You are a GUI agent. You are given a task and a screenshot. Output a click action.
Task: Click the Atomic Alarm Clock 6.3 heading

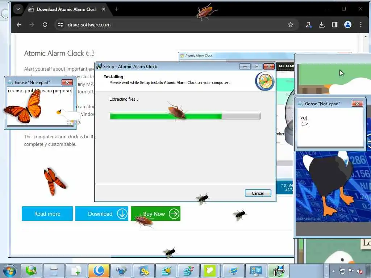59,54
